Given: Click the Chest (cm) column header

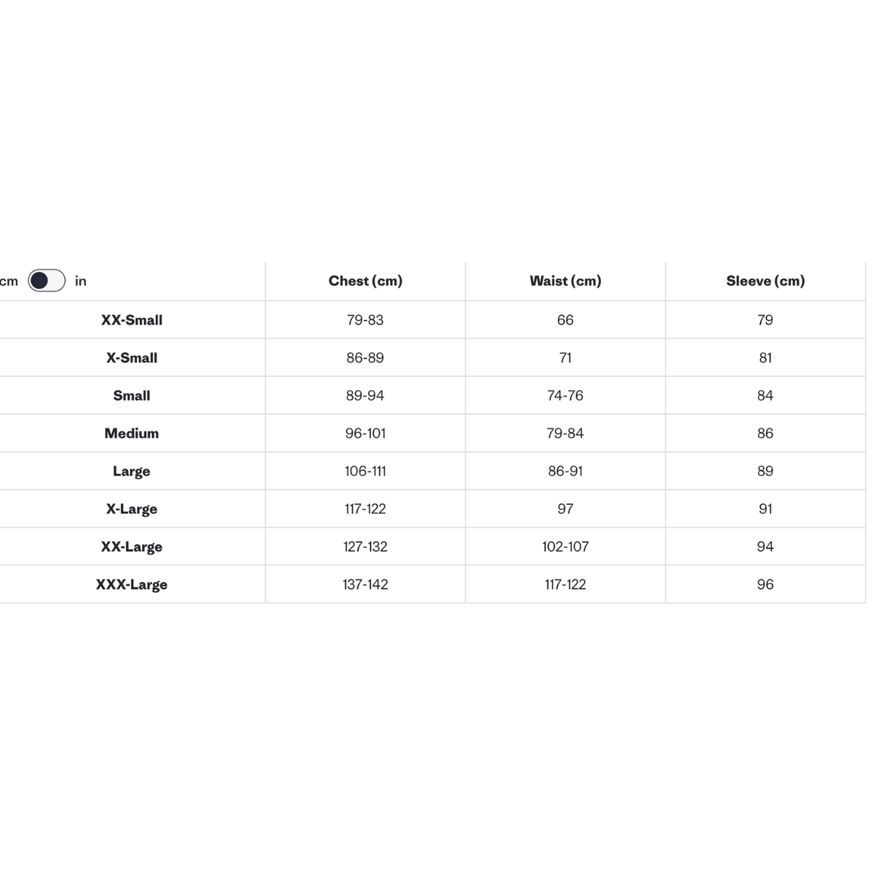Looking at the screenshot, I should (365, 281).
